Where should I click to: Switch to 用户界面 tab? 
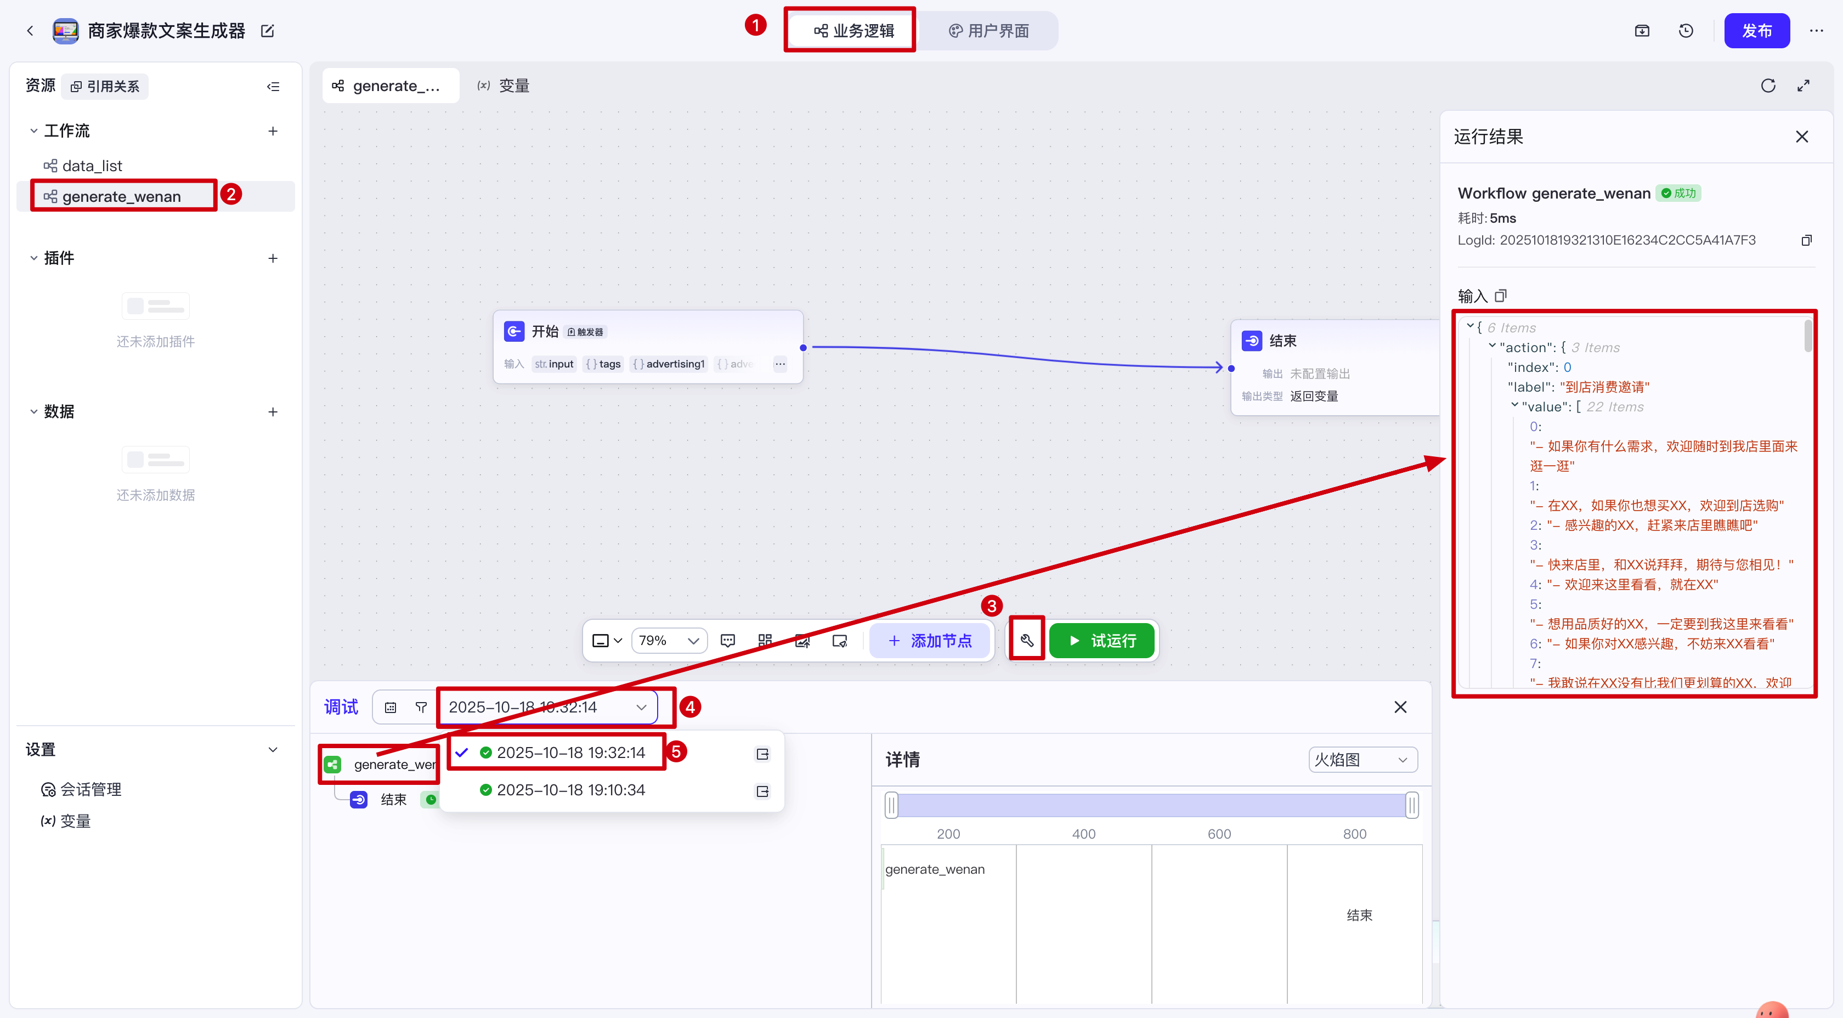click(x=989, y=31)
